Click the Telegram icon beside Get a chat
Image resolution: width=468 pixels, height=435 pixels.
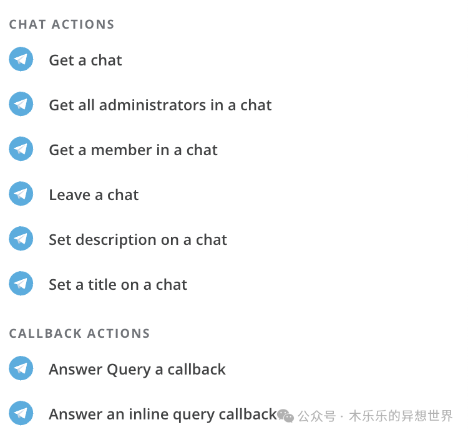pos(21,59)
